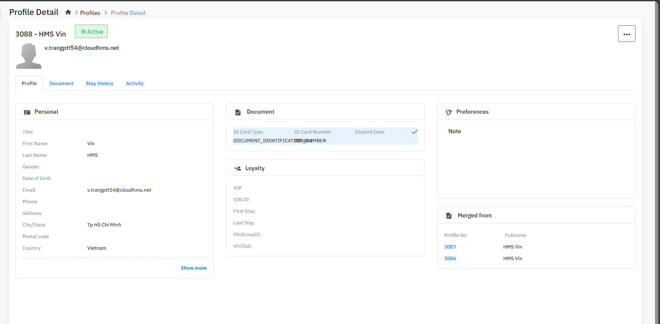
Task: Select the Profile tab
Action: (29, 83)
